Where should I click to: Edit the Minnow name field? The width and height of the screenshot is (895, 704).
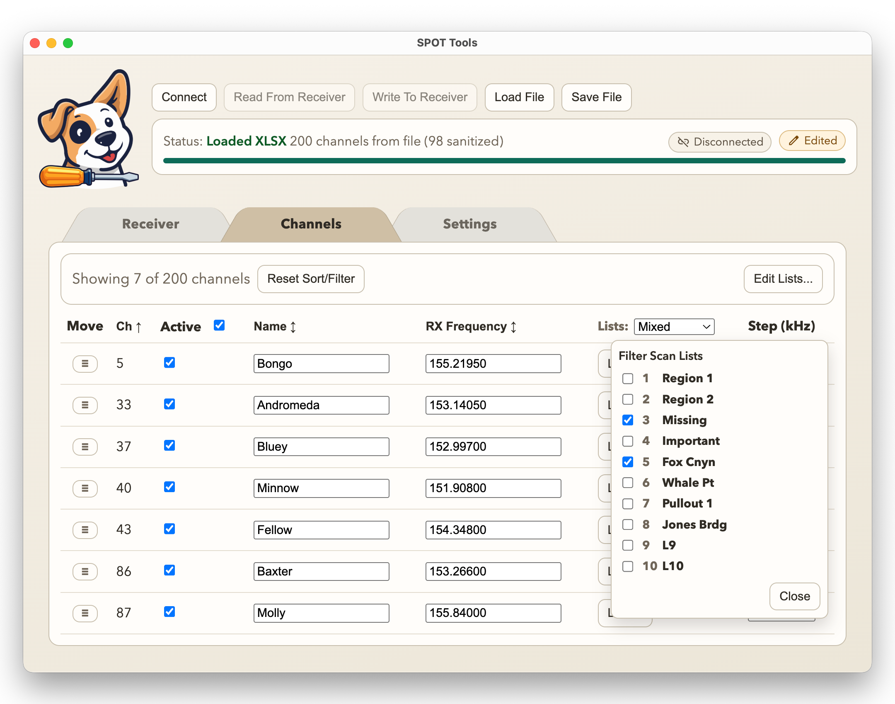tap(321, 488)
